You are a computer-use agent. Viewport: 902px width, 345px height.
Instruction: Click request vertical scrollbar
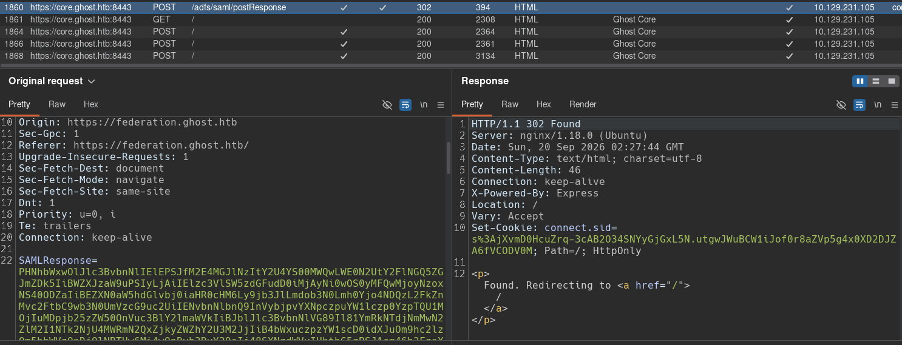pos(449,158)
